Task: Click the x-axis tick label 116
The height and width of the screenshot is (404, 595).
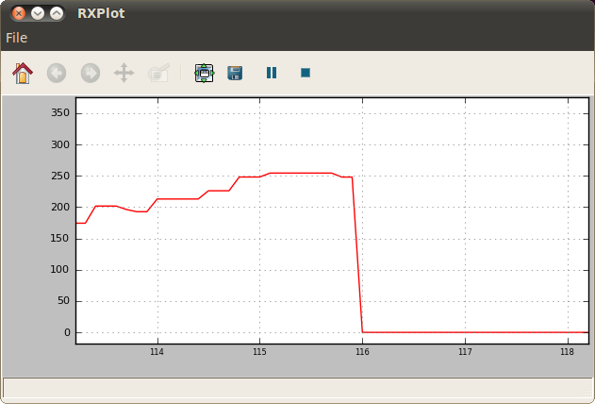Action: [x=362, y=352]
